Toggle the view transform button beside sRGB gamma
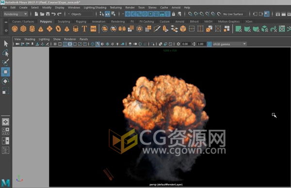 [x=209, y=44]
